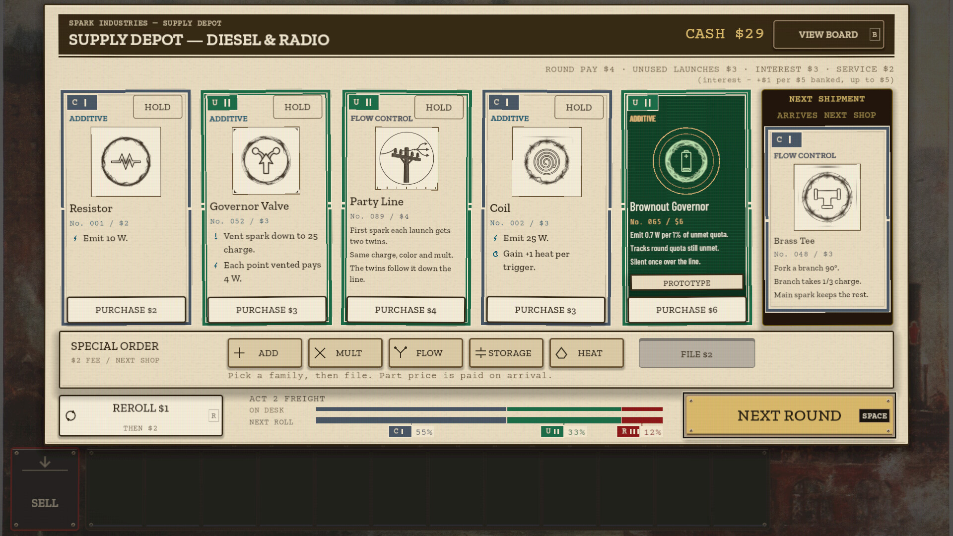Click the down-arrow sell tray icon
Viewport: 953px width, 536px height.
[x=45, y=463]
